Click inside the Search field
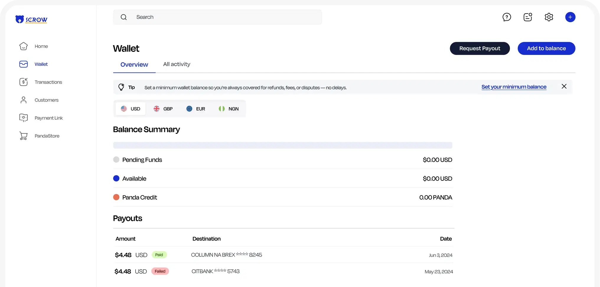This screenshot has width=600, height=287. click(x=218, y=17)
